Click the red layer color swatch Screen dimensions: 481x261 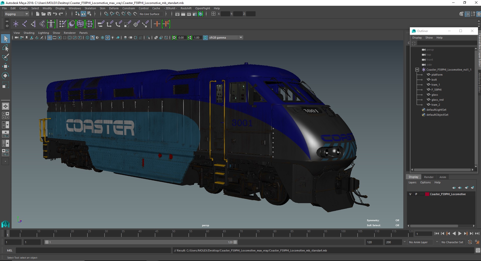click(427, 194)
